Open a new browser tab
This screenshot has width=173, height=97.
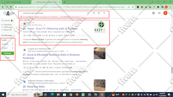[x=64, y=2]
